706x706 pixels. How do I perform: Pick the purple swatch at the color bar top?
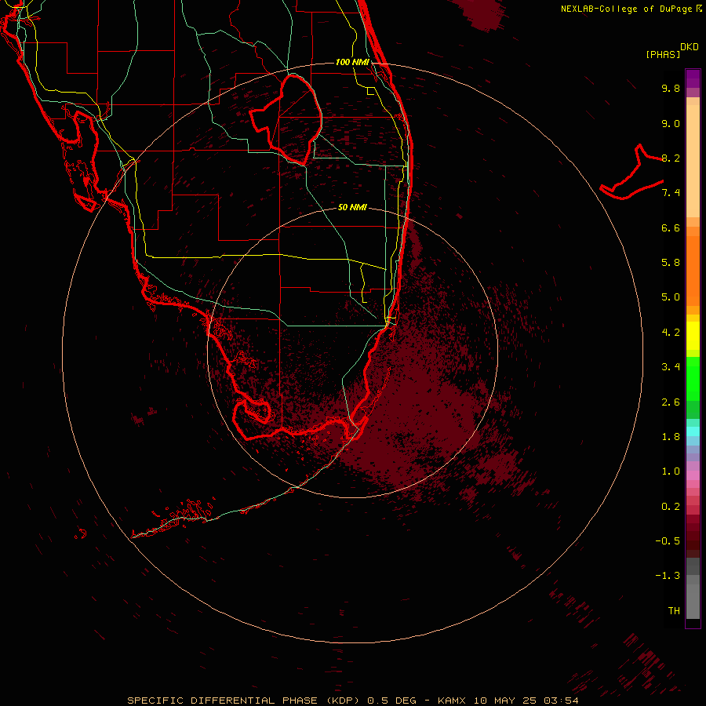click(693, 78)
